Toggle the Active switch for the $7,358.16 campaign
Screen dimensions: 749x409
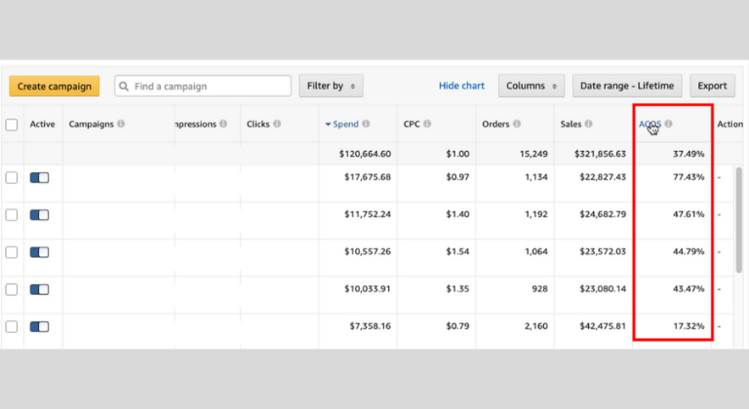click(40, 326)
